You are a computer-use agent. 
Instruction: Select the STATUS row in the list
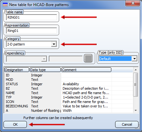point(69,84)
